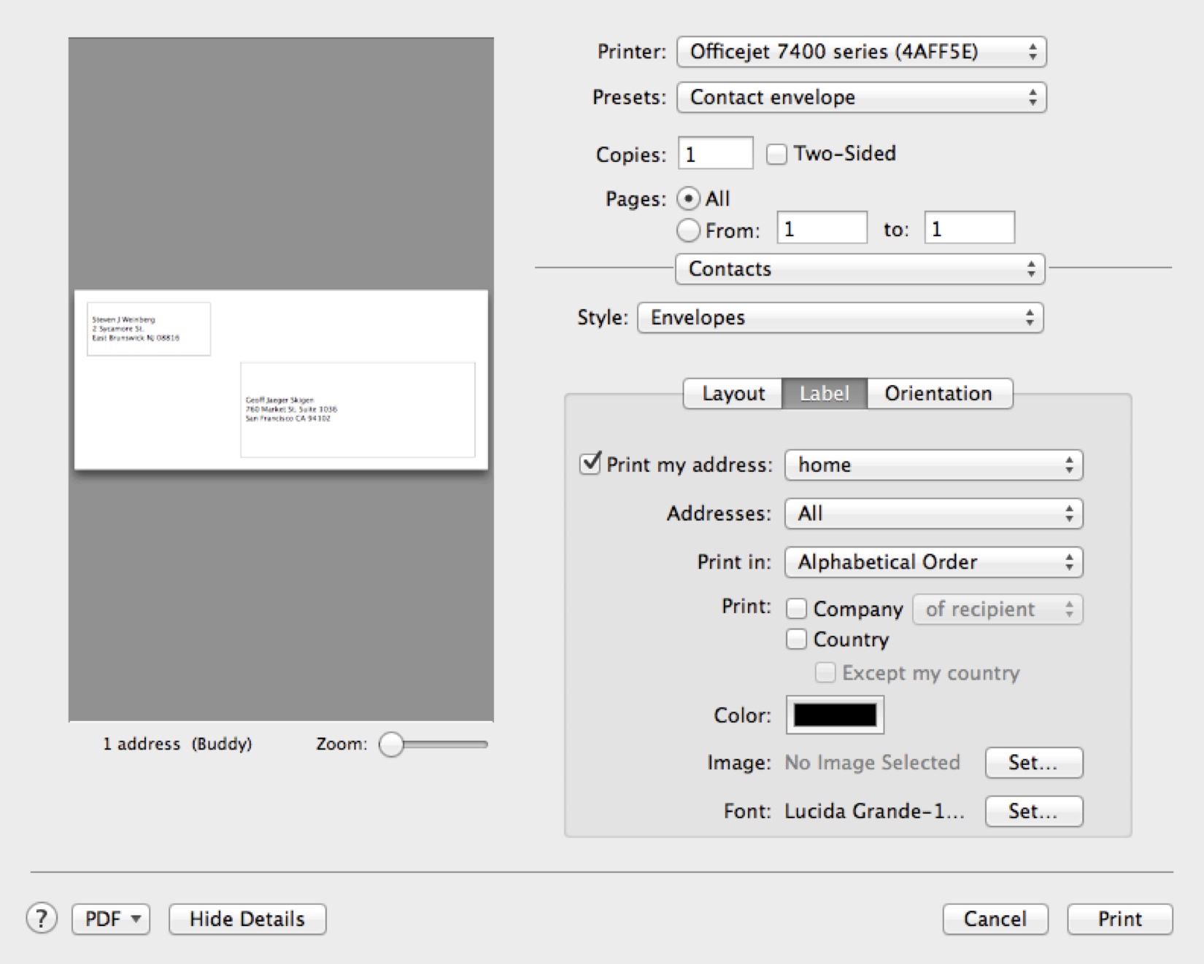Enable Except my country
1204x964 pixels.
pyautogui.click(x=825, y=672)
